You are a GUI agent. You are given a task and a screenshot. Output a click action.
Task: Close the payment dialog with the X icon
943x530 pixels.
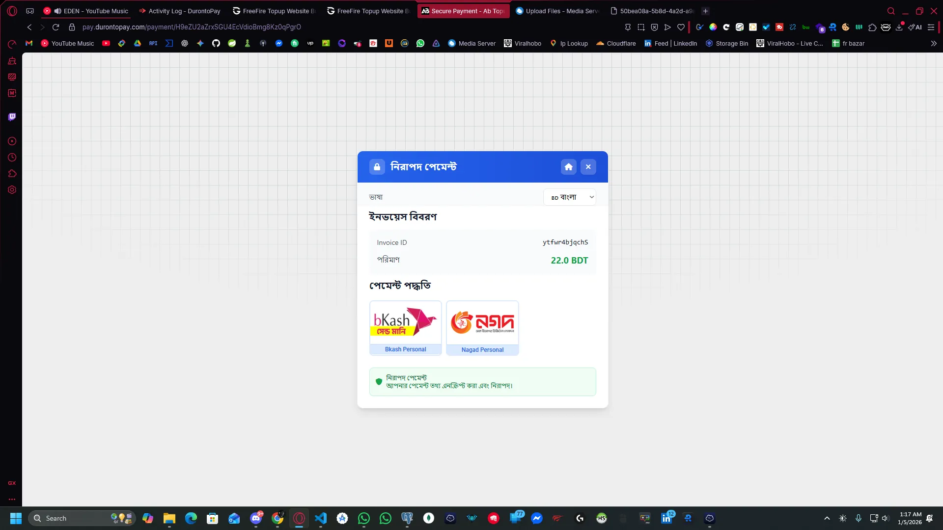point(588,167)
